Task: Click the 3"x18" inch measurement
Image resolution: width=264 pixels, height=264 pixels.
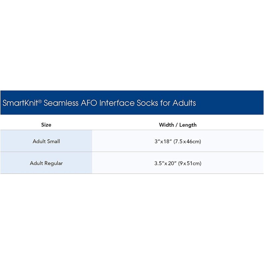Action: (163, 142)
